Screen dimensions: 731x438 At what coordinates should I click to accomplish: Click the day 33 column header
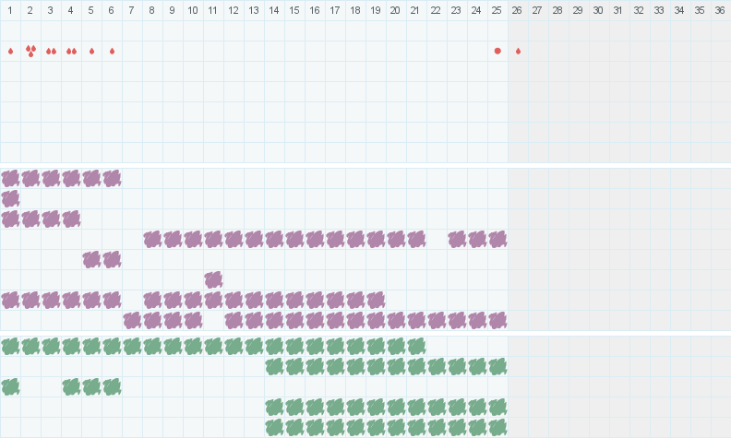click(x=659, y=10)
